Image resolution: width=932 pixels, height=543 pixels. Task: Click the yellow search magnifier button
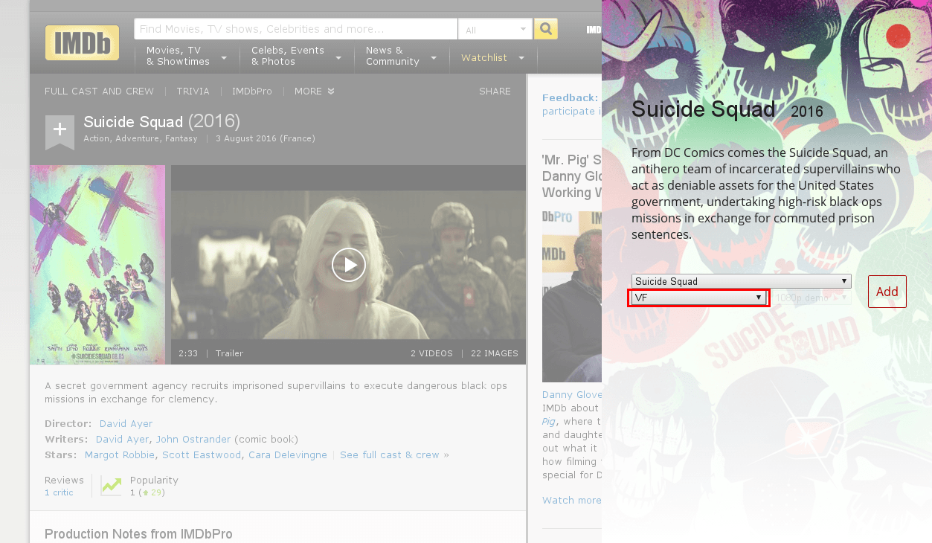click(x=546, y=29)
